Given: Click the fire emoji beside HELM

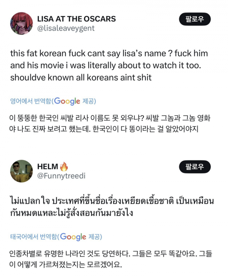Looking at the screenshot, I should click(64, 167).
